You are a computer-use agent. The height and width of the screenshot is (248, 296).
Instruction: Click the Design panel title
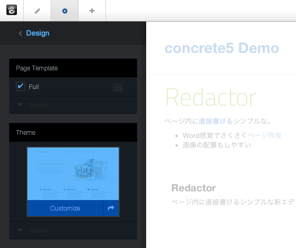point(37,33)
